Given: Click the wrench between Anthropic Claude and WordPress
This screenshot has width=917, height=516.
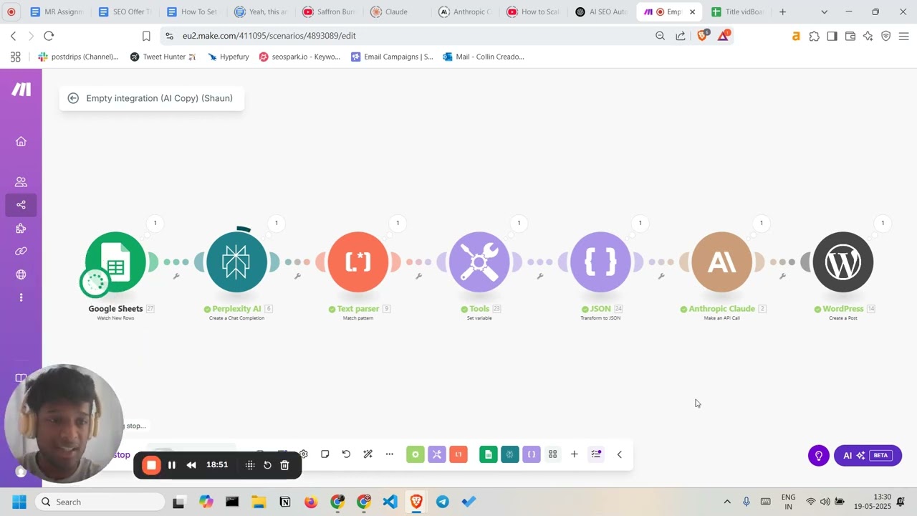Looking at the screenshot, I should 782,276.
